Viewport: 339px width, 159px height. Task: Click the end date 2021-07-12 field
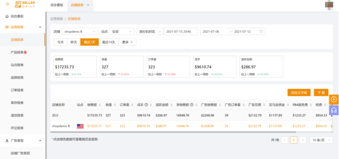(242, 31)
